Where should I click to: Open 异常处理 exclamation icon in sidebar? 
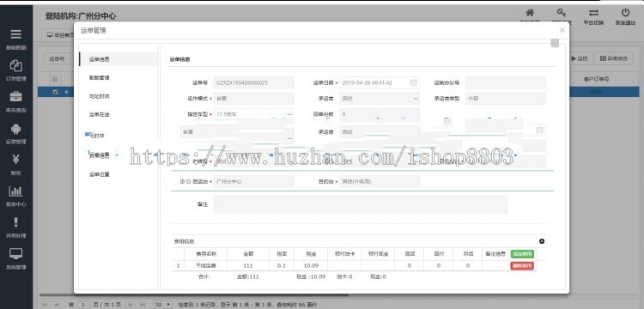click(x=15, y=222)
